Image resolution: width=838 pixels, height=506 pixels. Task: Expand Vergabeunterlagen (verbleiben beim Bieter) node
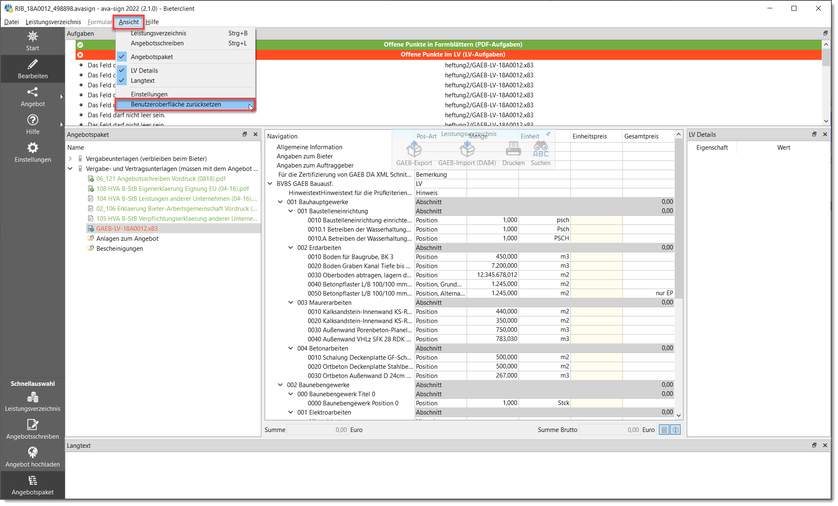click(70, 159)
